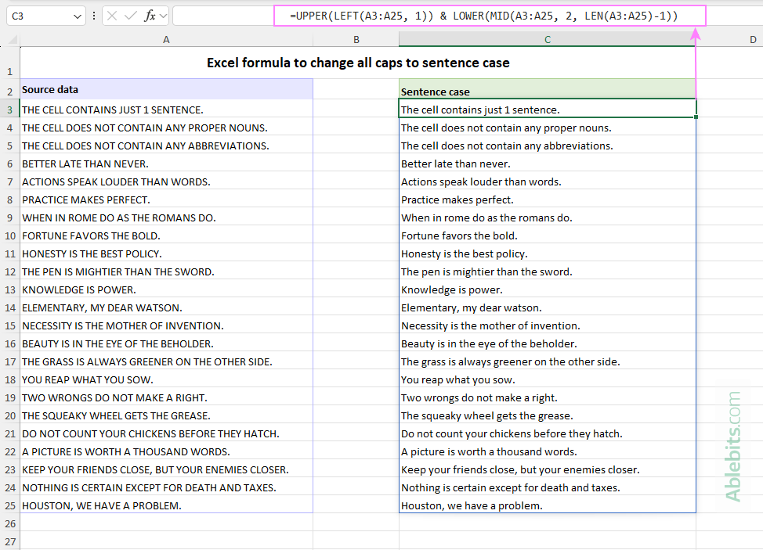Click the Enter checkmark formula icon

pos(130,16)
